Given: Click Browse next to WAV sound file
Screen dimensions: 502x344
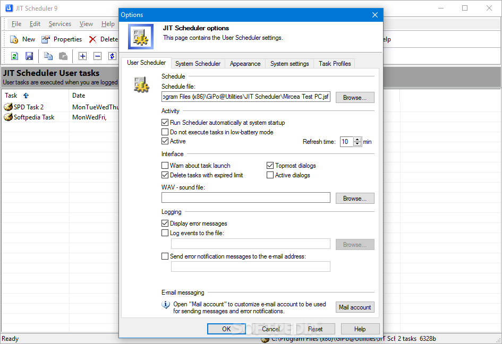Looking at the screenshot, I should (x=355, y=199).
